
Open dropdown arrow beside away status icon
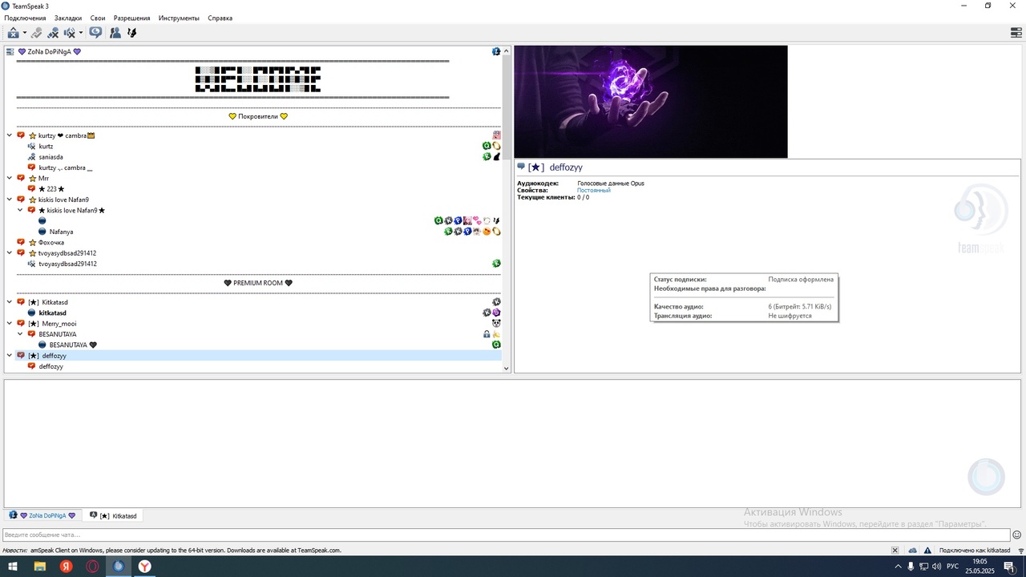point(25,34)
